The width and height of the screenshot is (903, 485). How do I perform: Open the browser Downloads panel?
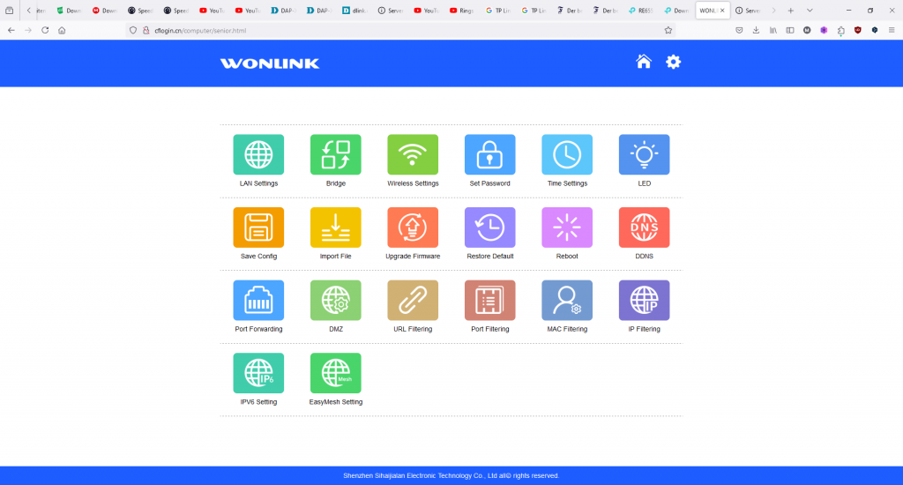(x=756, y=30)
